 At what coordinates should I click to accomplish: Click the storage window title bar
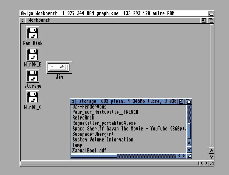pos(126,101)
